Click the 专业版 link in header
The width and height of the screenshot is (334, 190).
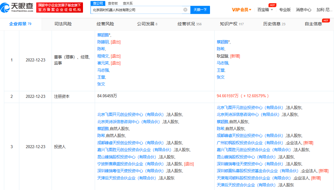(x=285, y=10)
